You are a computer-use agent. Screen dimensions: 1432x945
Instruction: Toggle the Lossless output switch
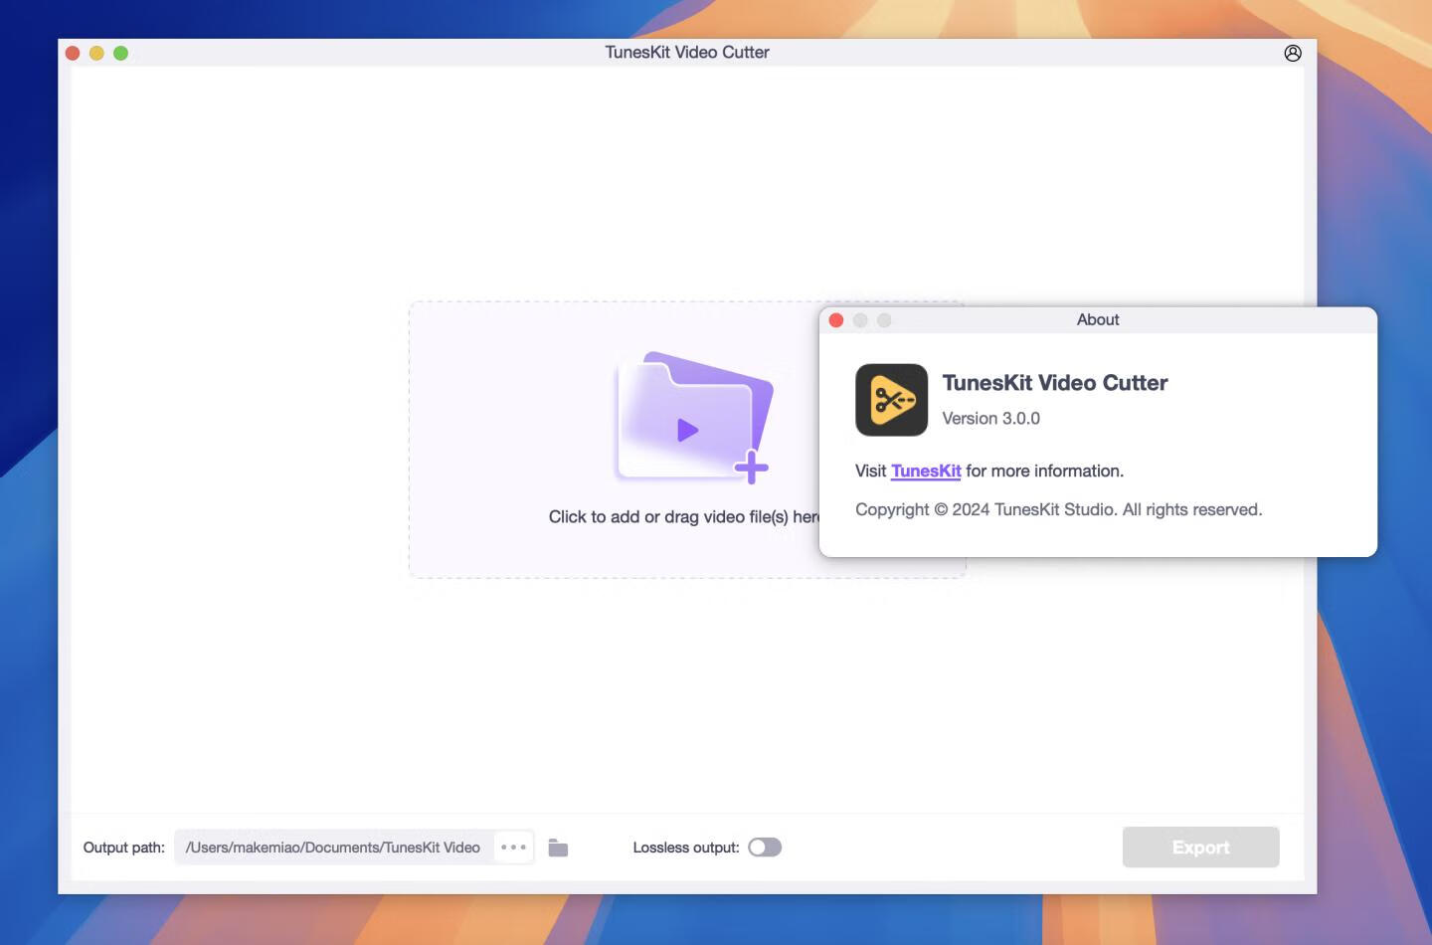(765, 848)
